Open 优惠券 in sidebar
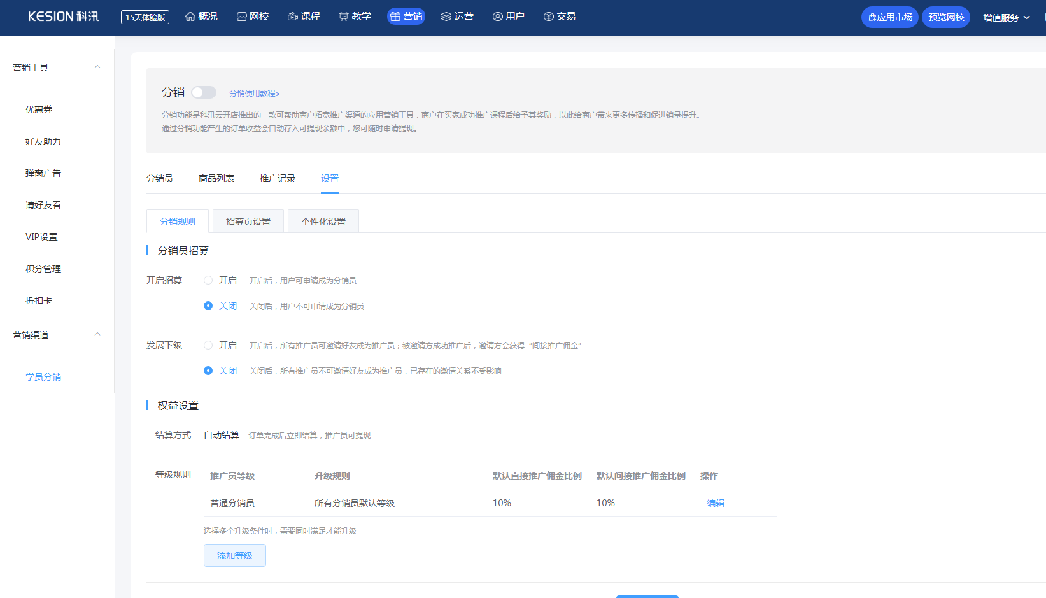This screenshot has height=598, width=1046. [x=39, y=110]
